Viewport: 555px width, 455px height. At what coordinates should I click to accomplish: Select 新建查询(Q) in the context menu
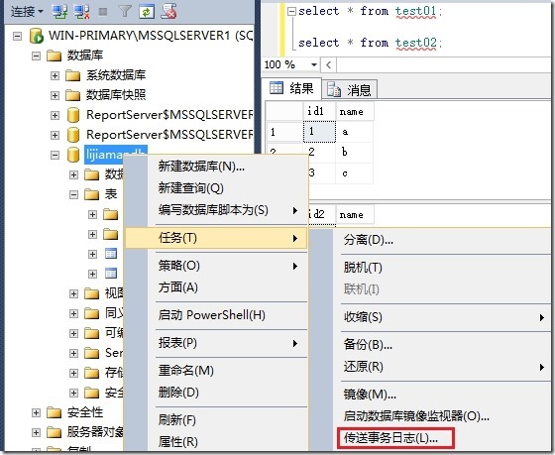(x=191, y=188)
